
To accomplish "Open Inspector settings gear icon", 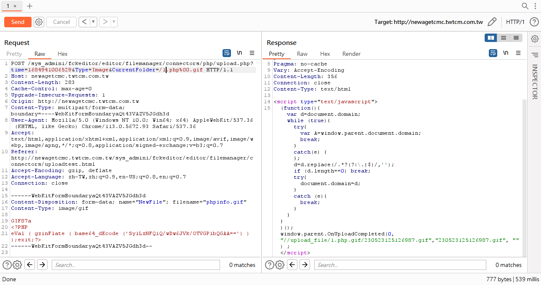I will coord(535,39).
